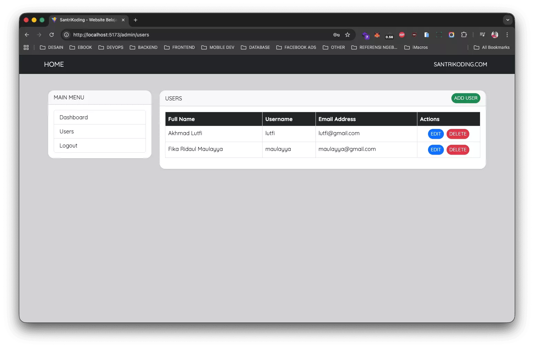Open the BACKEND bookmark folder

[x=143, y=47]
